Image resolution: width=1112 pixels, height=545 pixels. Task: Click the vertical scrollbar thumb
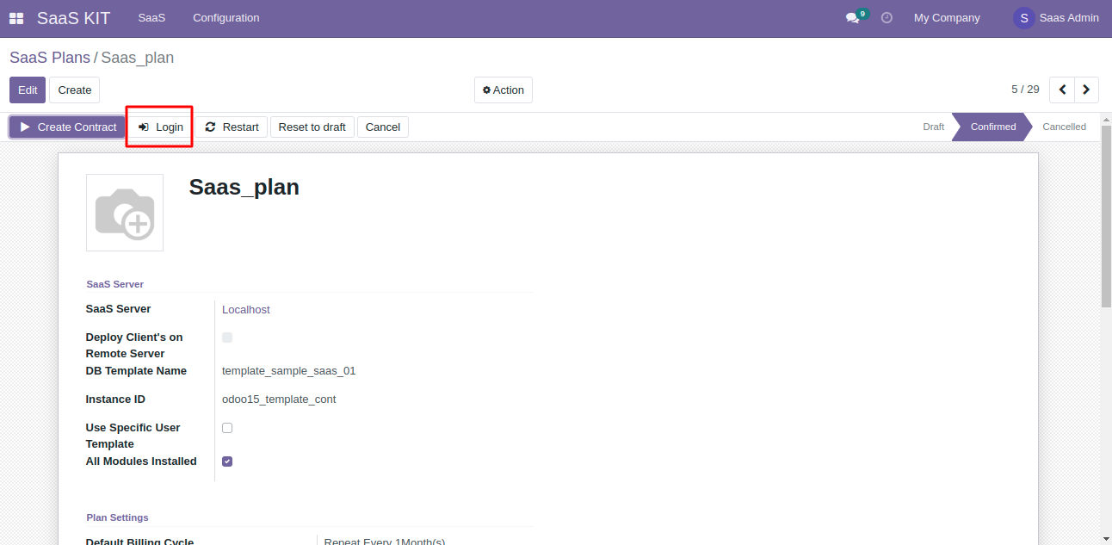(1106, 215)
